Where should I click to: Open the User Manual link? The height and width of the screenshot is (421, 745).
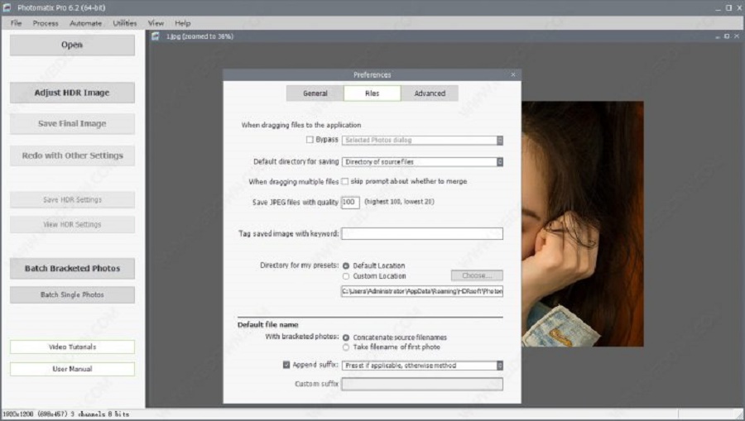(x=72, y=369)
